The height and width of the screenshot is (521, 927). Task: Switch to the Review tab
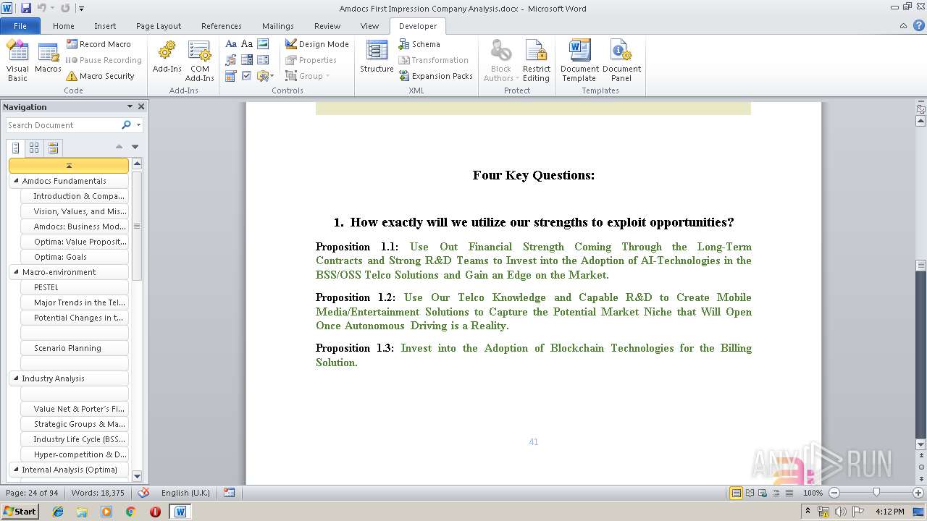tap(327, 26)
